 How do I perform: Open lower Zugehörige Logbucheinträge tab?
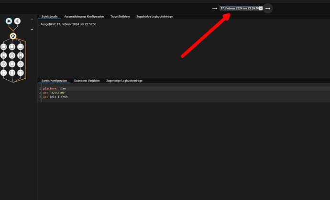[124, 81]
